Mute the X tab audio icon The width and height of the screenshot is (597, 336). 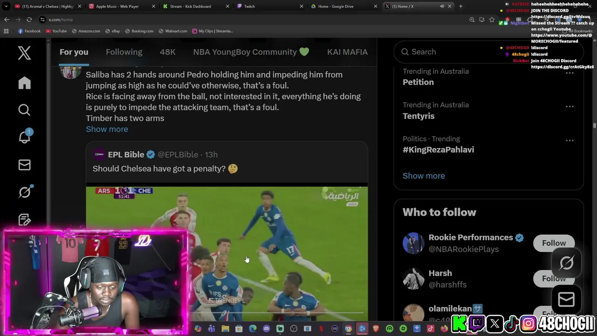pos(442,6)
